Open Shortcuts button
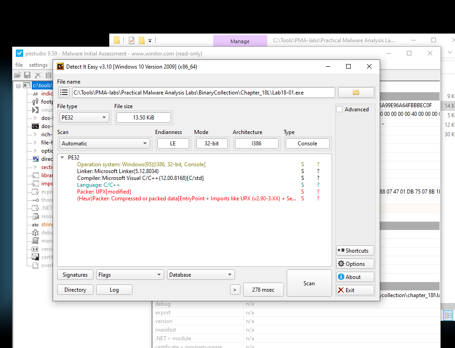This screenshot has height=348, width=455. (x=355, y=251)
